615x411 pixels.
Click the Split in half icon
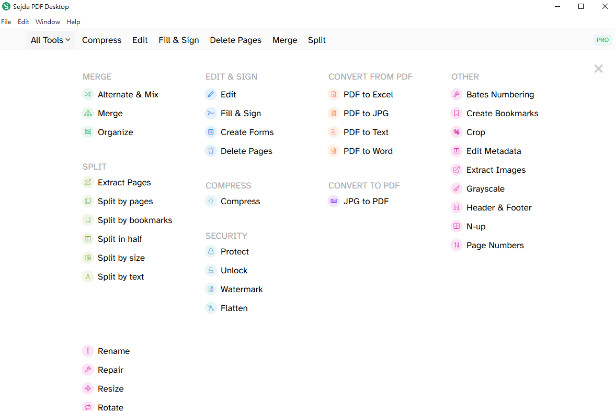coord(88,239)
